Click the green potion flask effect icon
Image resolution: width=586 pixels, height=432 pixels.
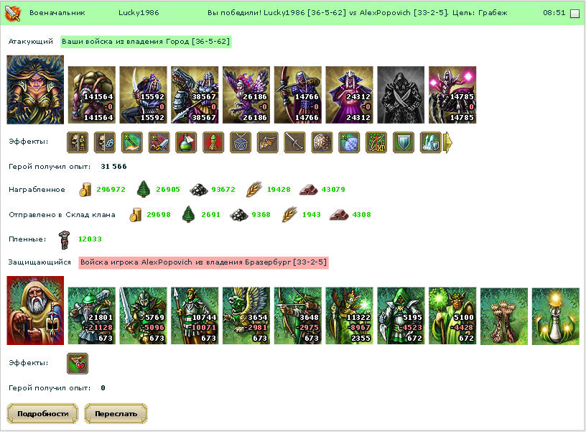click(186, 142)
